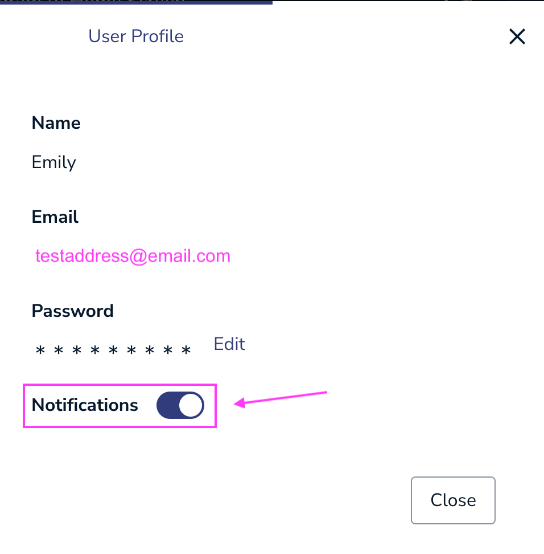Click the testaddress@email.com email address
The image size is (544, 554).
[x=133, y=256]
